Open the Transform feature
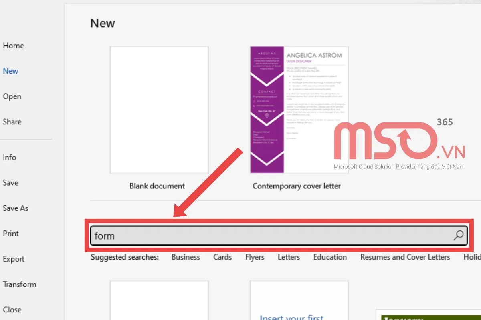 20,284
